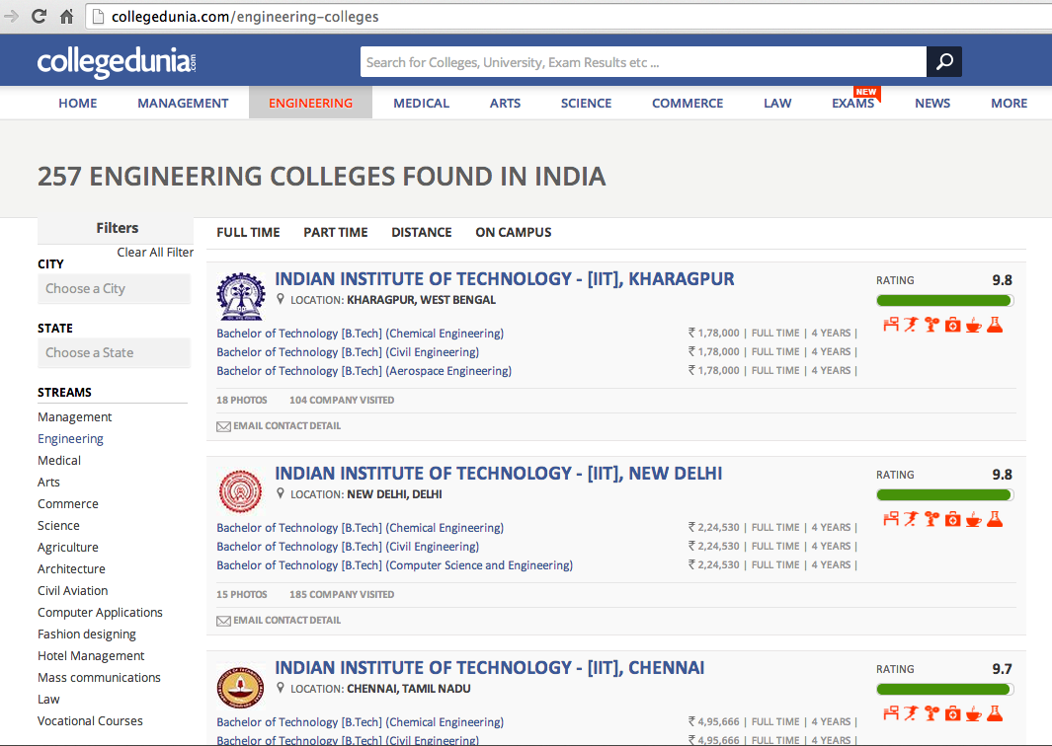Click IIT New Delhi logo thumbnail
1052x746 pixels.
(x=241, y=491)
